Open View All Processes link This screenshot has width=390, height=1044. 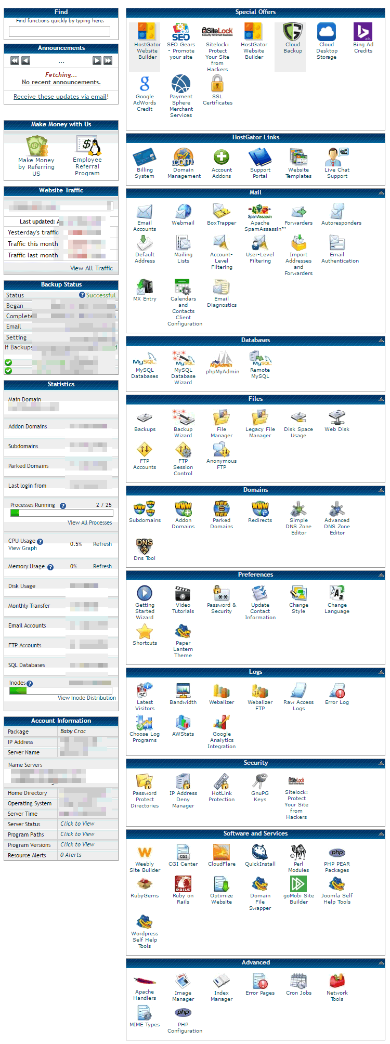point(89,523)
